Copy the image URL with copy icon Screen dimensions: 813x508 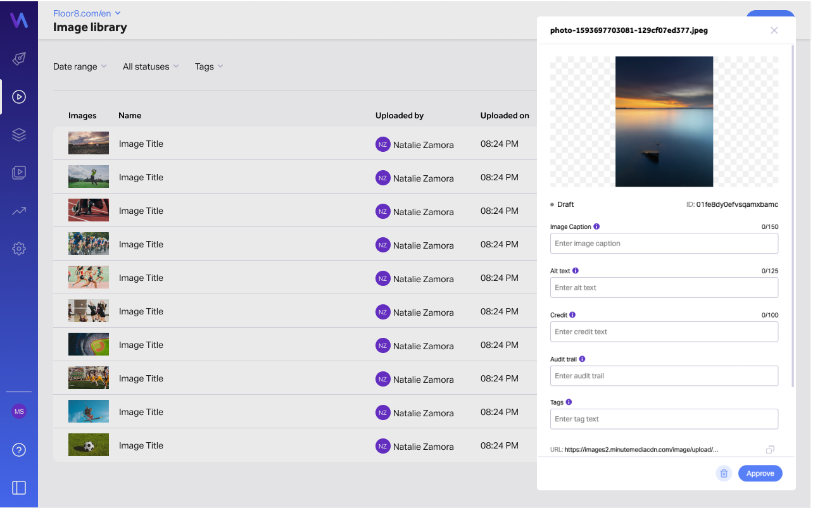pos(770,450)
